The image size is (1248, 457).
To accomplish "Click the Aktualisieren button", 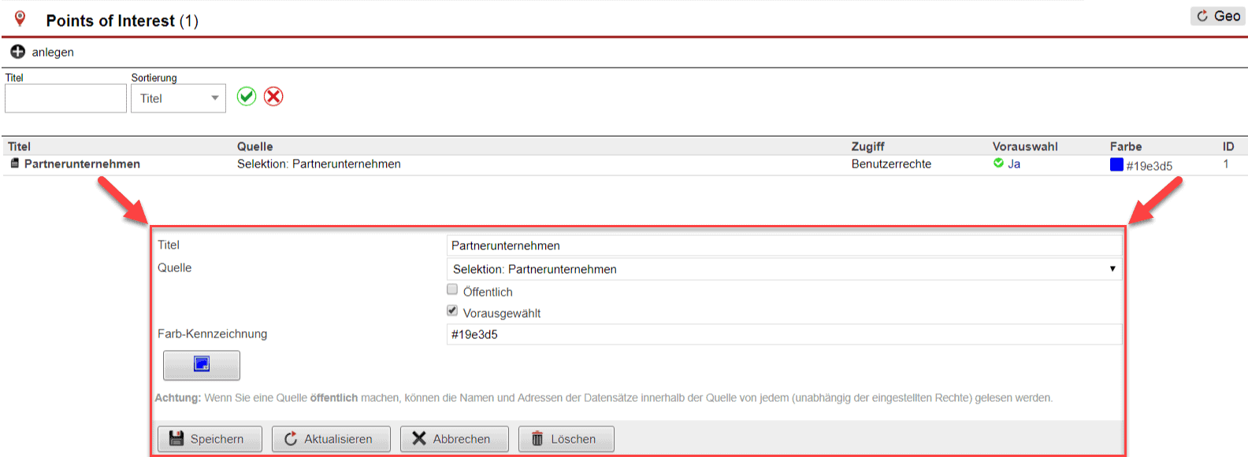I will (331, 439).
